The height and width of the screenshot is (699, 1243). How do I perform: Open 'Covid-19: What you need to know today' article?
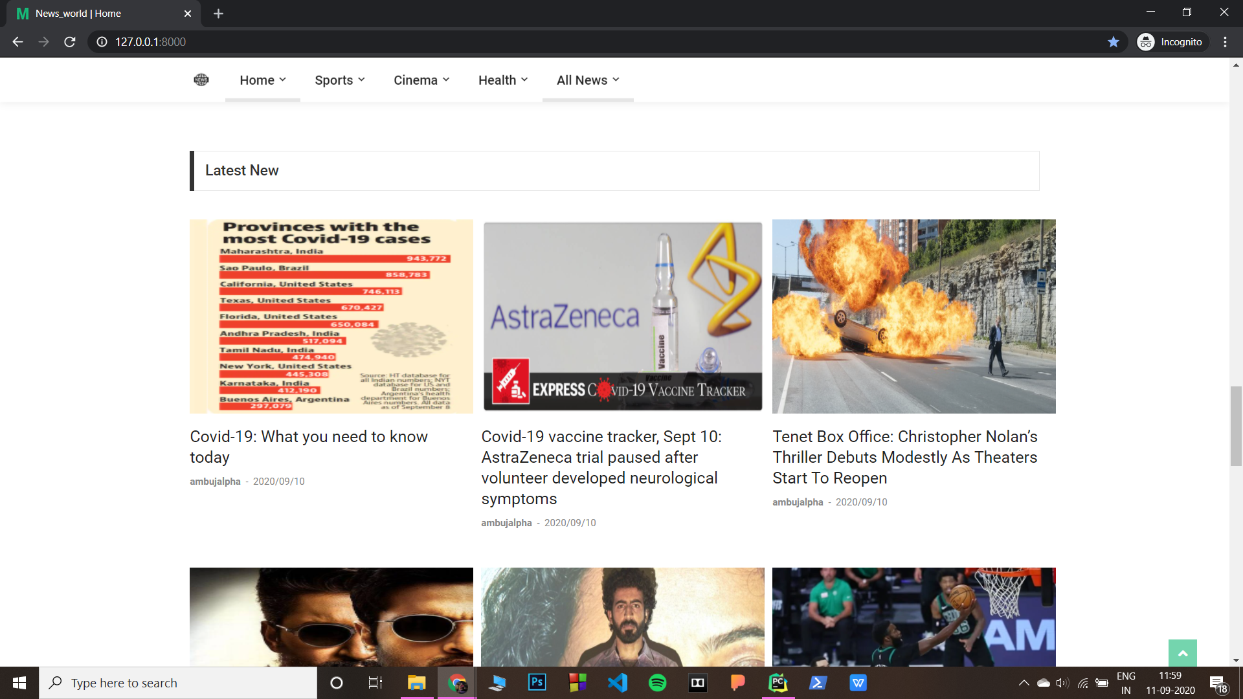click(x=309, y=447)
